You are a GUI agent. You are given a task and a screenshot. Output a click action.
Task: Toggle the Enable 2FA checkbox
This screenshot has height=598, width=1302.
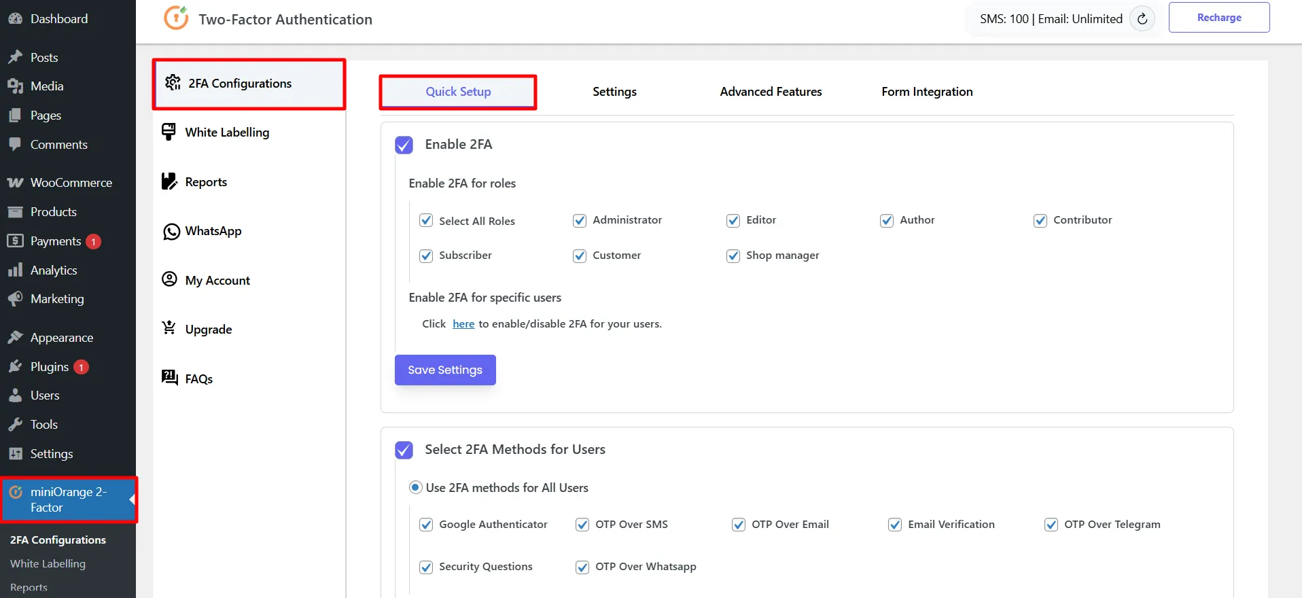[x=404, y=145]
